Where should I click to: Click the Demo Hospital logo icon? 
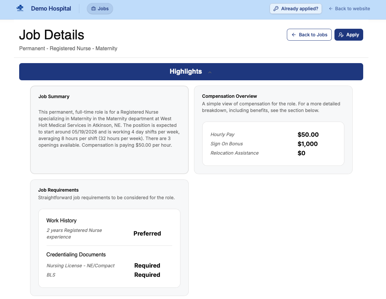point(20,8)
